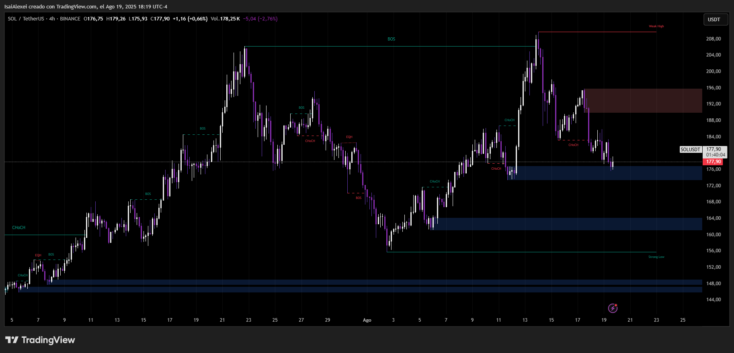The width and height of the screenshot is (734, 353).
Task: Select the SOLUSDT price tag label
Action: pyautogui.click(x=690, y=150)
